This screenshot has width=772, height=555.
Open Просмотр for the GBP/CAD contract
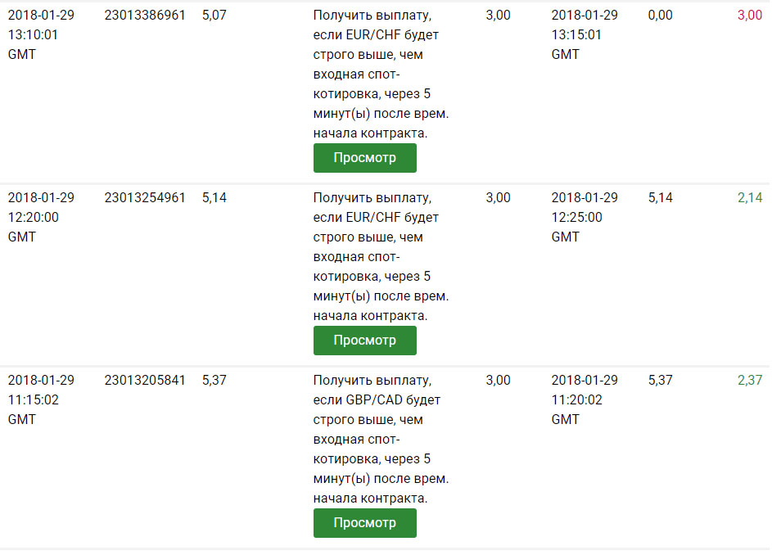[364, 523]
